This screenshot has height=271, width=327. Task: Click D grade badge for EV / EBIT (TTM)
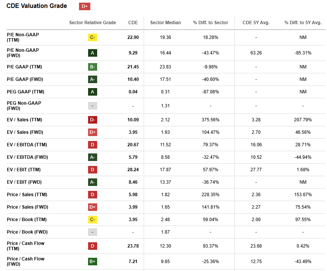coord(92,170)
